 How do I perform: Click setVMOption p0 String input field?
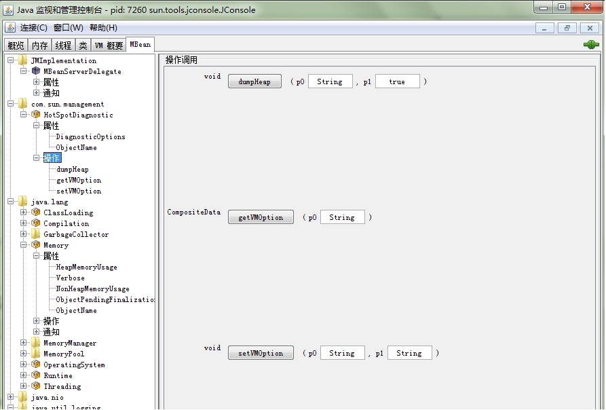pos(343,353)
